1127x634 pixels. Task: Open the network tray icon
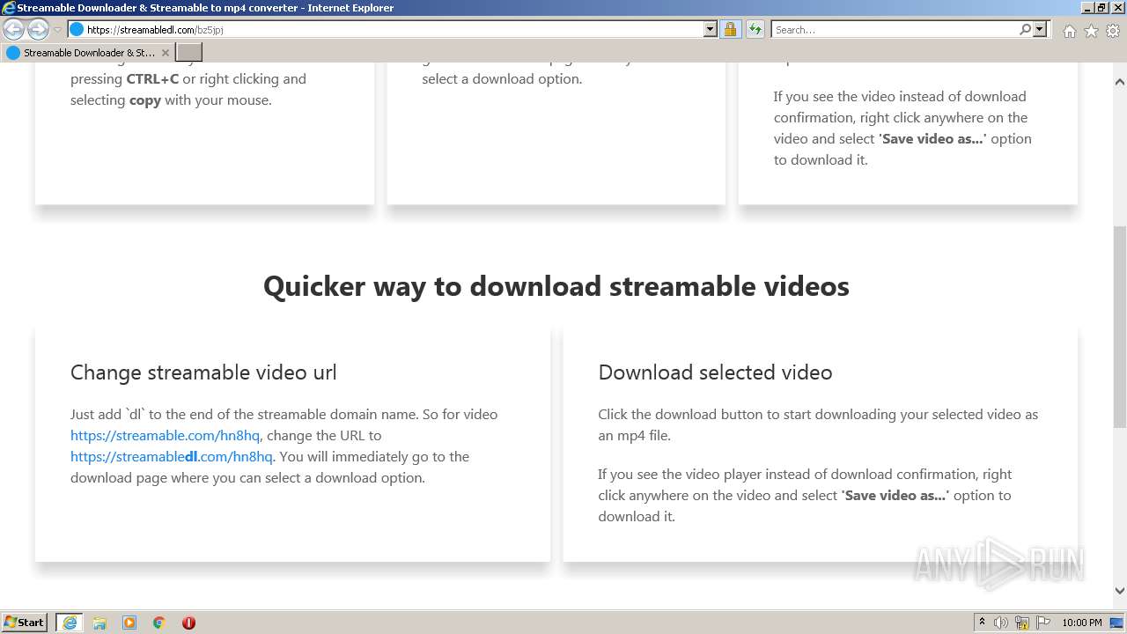point(1022,623)
